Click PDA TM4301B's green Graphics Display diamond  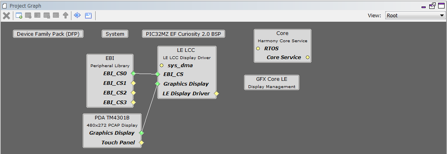pyautogui.click(x=141, y=133)
